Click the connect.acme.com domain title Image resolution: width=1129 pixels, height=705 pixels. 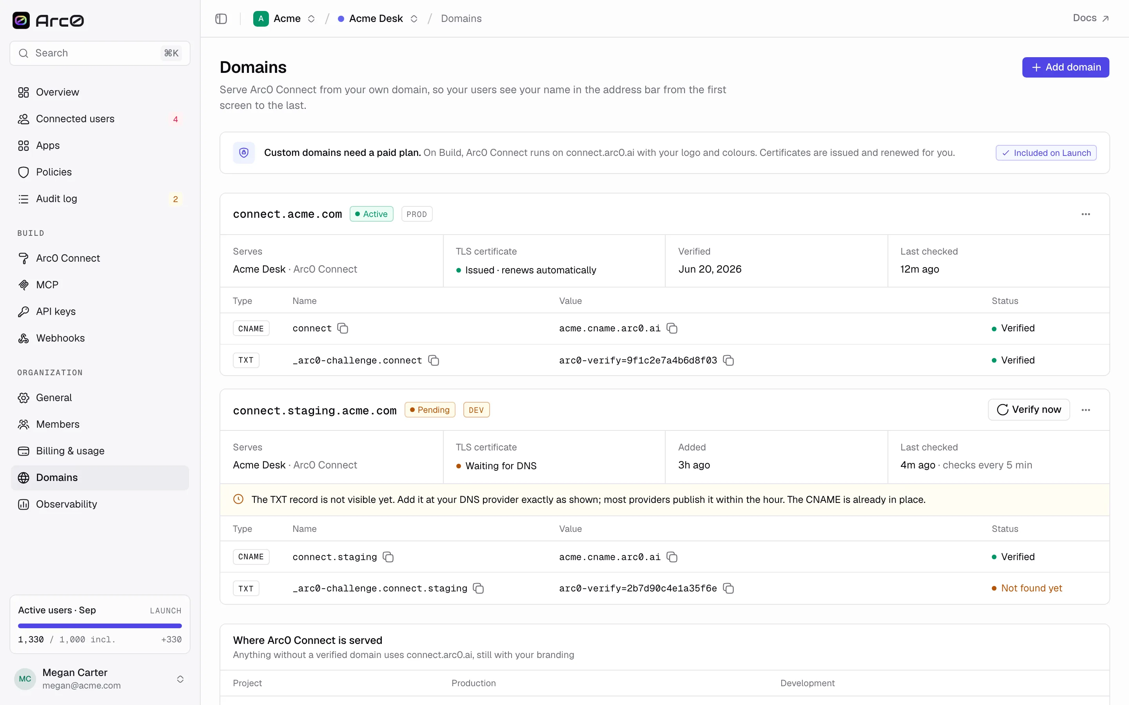pos(287,214)
